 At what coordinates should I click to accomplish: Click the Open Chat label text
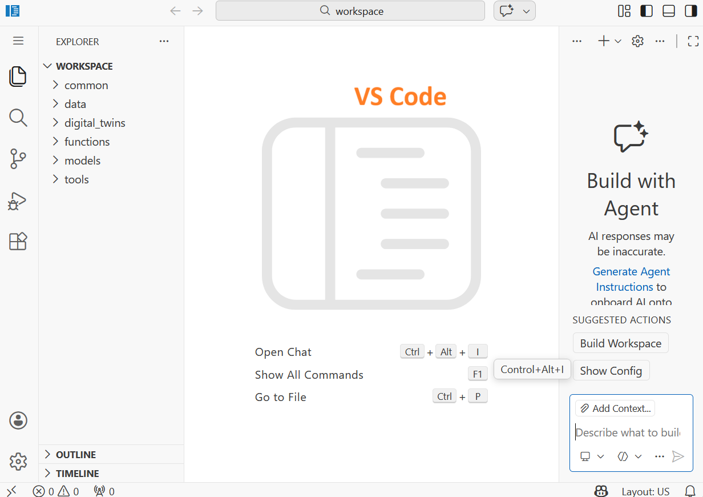pyautogui.click(x=284, y=352)
